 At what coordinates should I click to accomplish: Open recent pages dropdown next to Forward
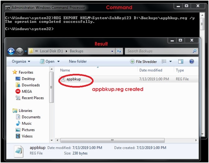(x=26, y=51)
